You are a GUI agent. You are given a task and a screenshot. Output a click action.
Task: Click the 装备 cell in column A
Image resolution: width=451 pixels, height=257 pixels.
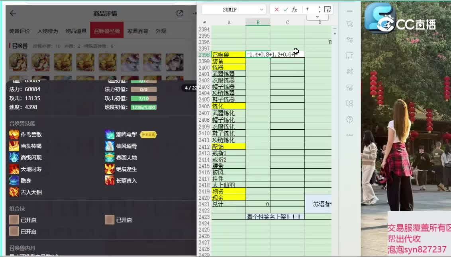[228, 61]
